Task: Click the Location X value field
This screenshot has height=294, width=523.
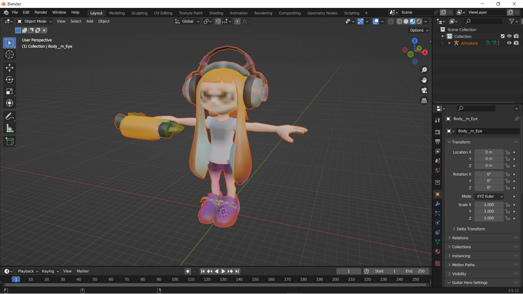Action: tap(489, 152)
